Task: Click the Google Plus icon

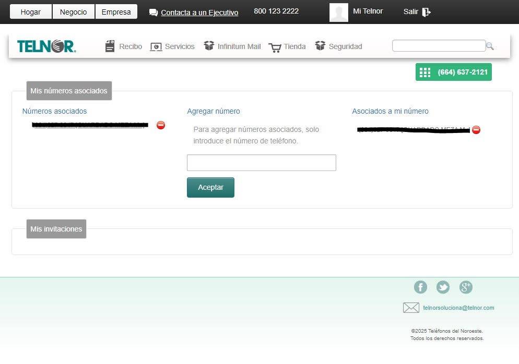Action: pyautogui.click(x=466, y=287)
